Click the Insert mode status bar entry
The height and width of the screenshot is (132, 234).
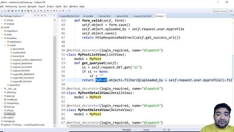point(146,130)
